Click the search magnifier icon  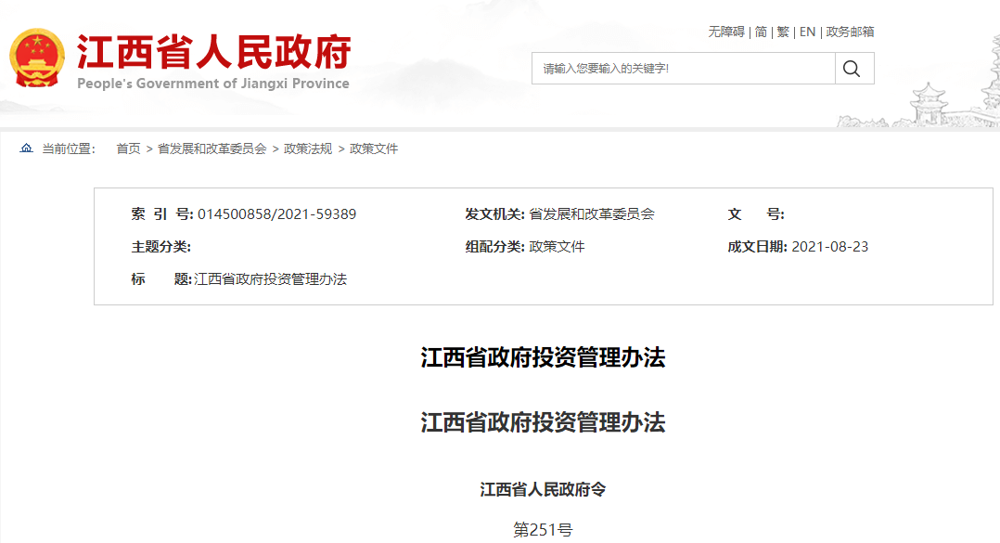[852, 68]
